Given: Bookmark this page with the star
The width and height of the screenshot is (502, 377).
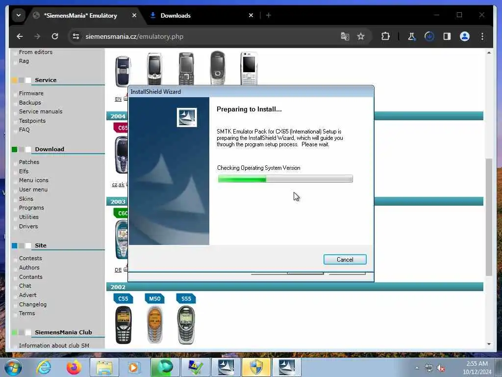Looking at the screenshot, I should [x=361, y=36].
